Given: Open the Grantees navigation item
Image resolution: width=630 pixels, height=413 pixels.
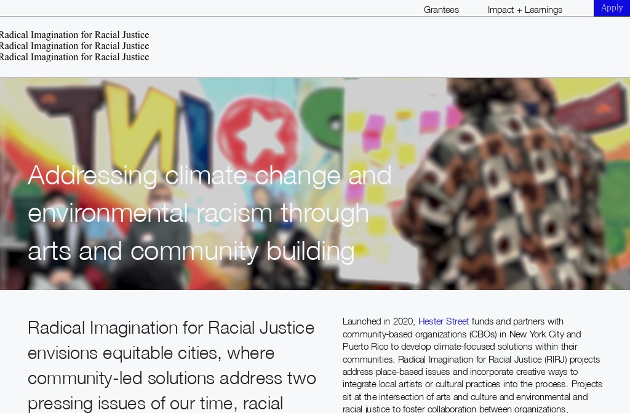Looking at the screenshot, I should tap(441, 10).
